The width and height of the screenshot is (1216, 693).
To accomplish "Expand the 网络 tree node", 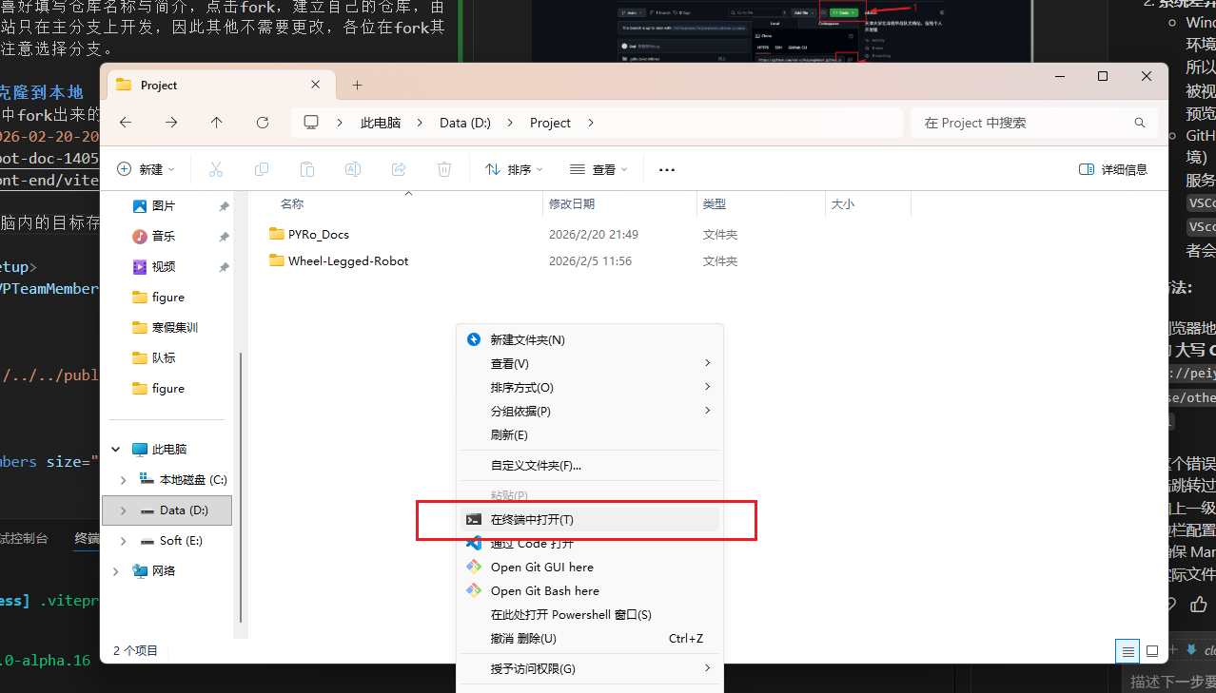I will click(117, 570).
